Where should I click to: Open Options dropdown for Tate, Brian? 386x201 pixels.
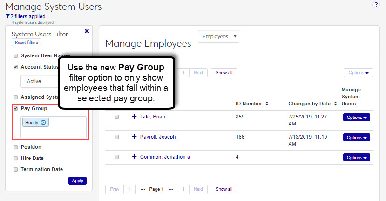(356, 118)
